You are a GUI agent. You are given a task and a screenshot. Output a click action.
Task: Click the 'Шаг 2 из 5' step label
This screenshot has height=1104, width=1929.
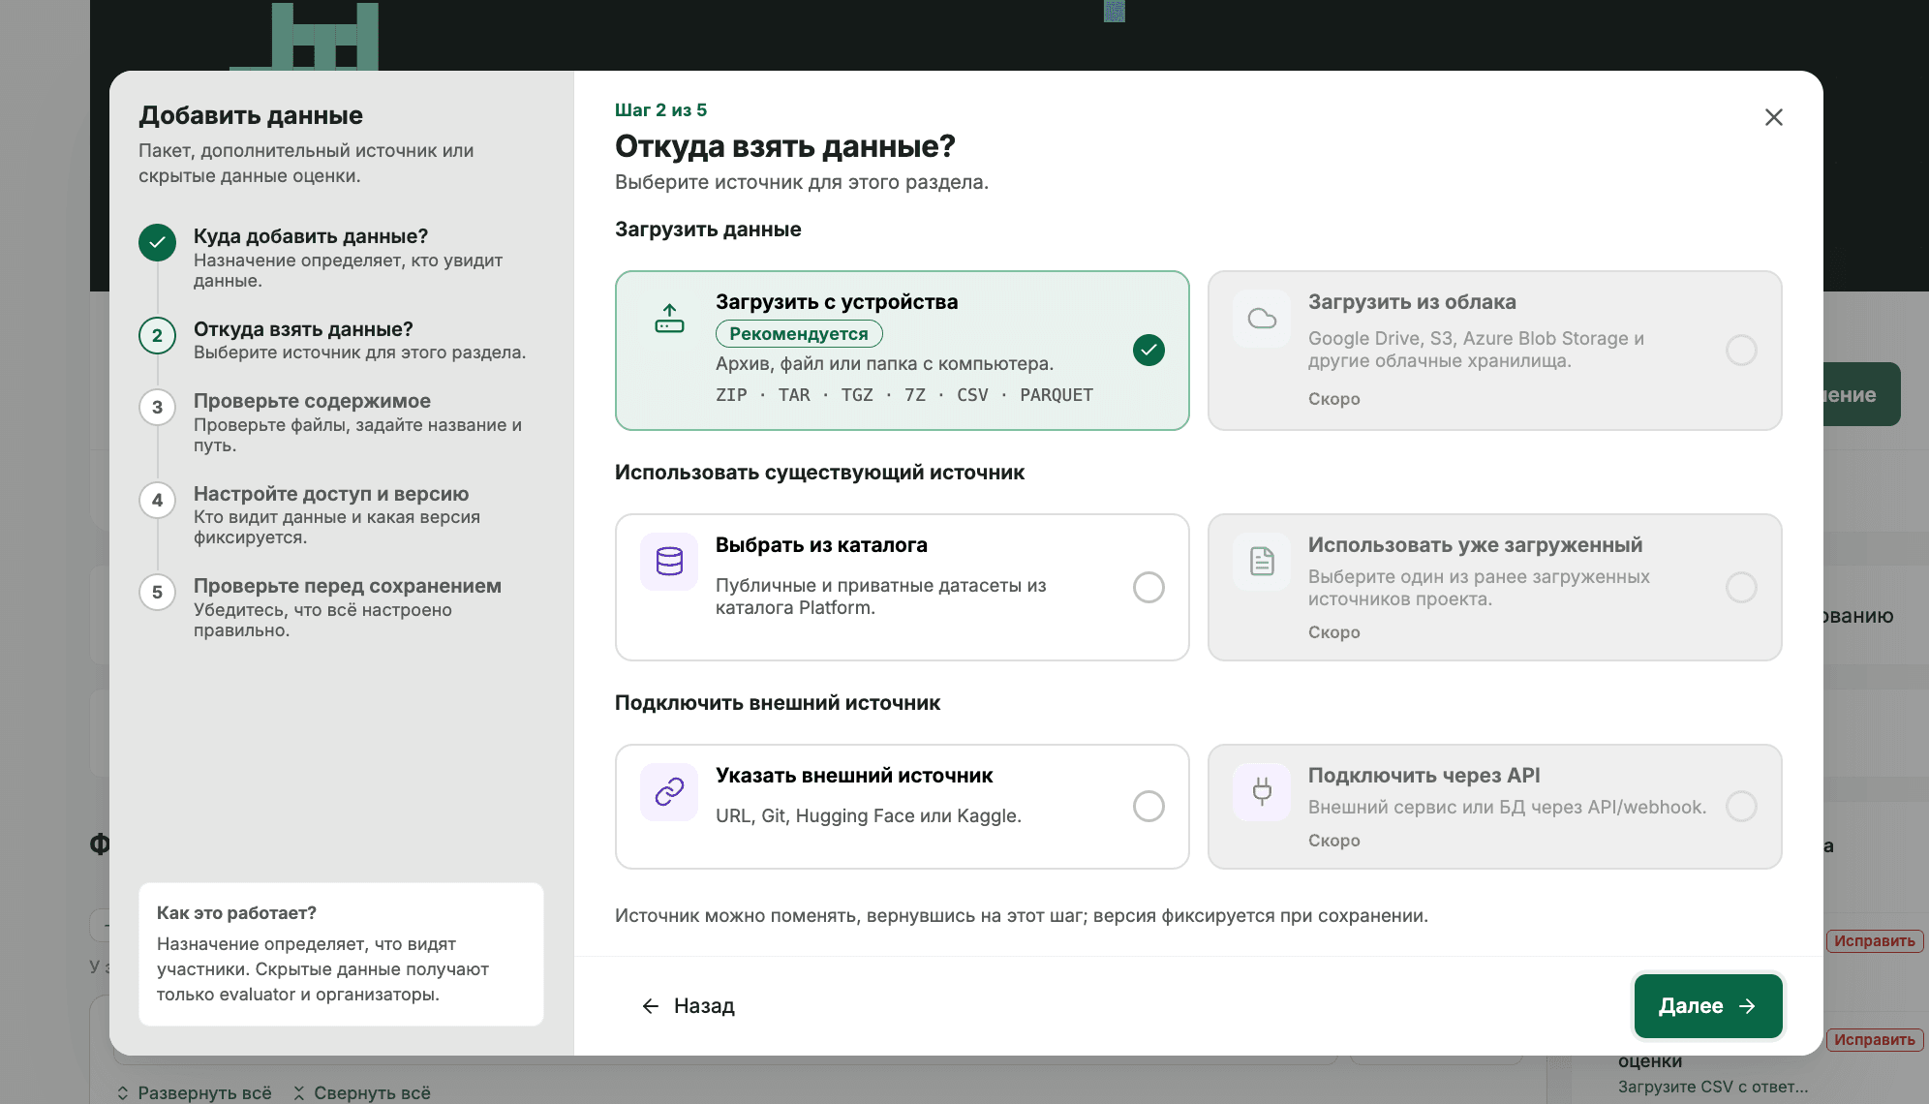coord(660,110)
